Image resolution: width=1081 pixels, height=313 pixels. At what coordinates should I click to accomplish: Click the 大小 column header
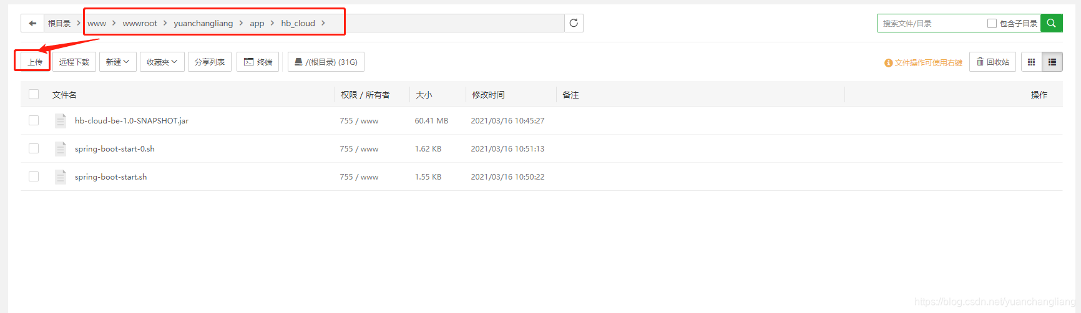click(424, 95)
